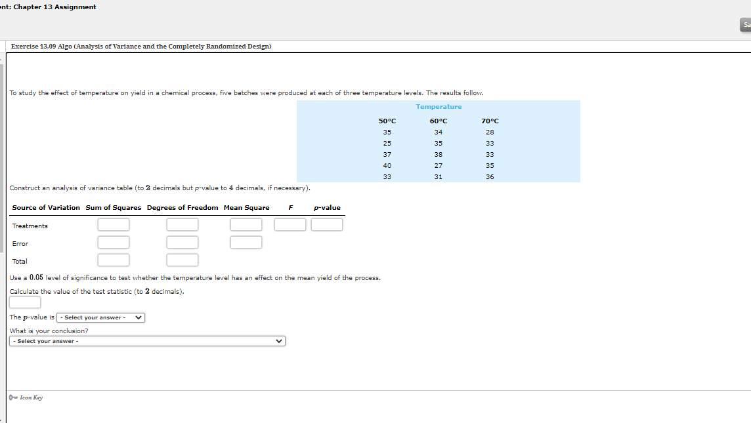Open the p-value select dropdown
Image resolution: width=751 pixels, height=423 pixels.
pyautogui.click(x=100, y=317)
